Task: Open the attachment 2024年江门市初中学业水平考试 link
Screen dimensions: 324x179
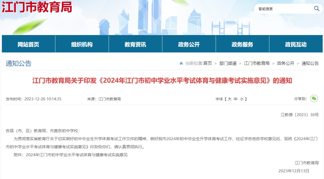Action: [76, 155]
